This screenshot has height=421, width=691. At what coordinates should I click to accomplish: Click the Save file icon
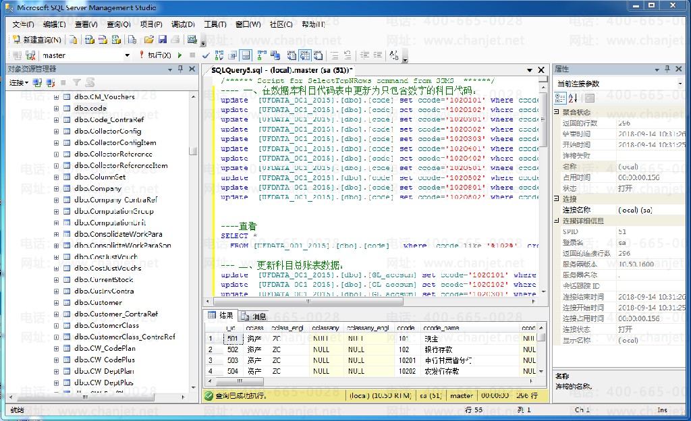162,40
